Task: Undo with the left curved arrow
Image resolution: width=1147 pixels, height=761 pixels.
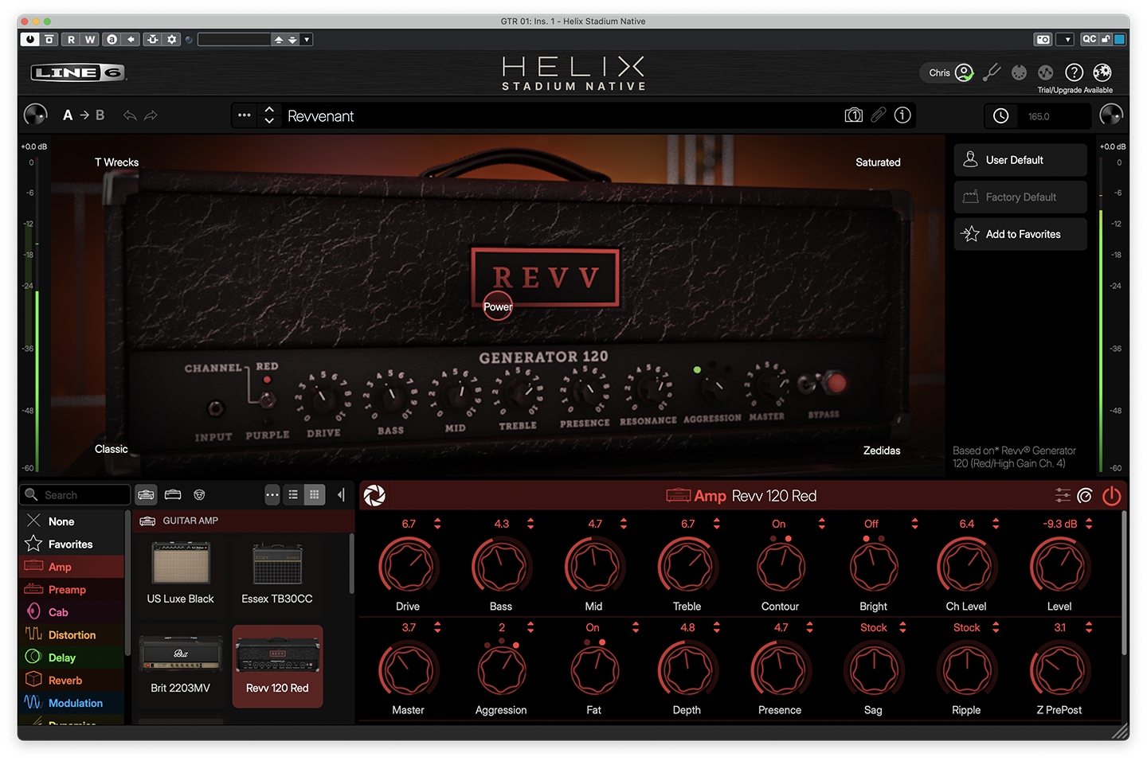Action: pos(130,115)
